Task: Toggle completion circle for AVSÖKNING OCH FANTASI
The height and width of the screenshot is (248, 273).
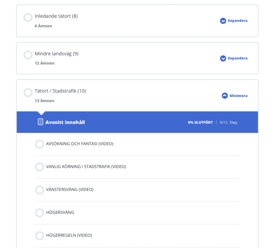Action: [x=39, y=144]
